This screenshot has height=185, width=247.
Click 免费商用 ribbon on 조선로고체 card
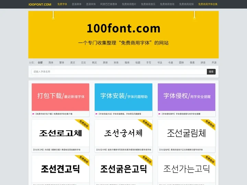pos(84,124)
